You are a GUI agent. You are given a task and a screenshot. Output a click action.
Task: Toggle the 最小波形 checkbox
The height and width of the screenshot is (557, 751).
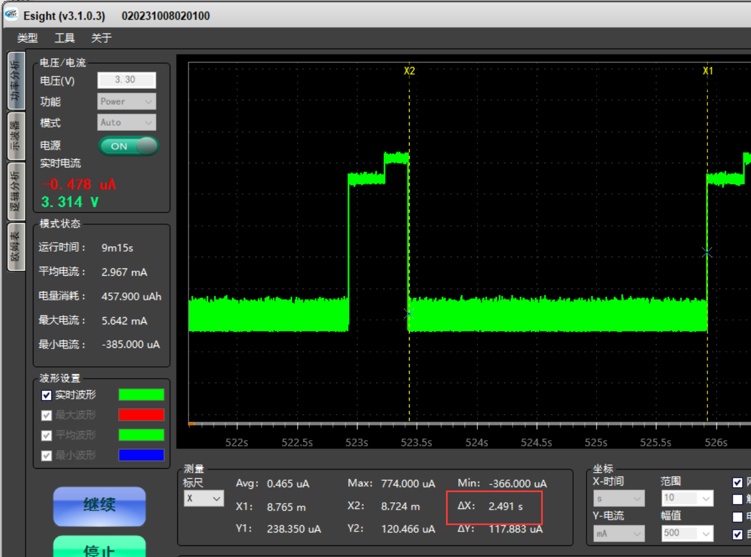tap(46, 456)
